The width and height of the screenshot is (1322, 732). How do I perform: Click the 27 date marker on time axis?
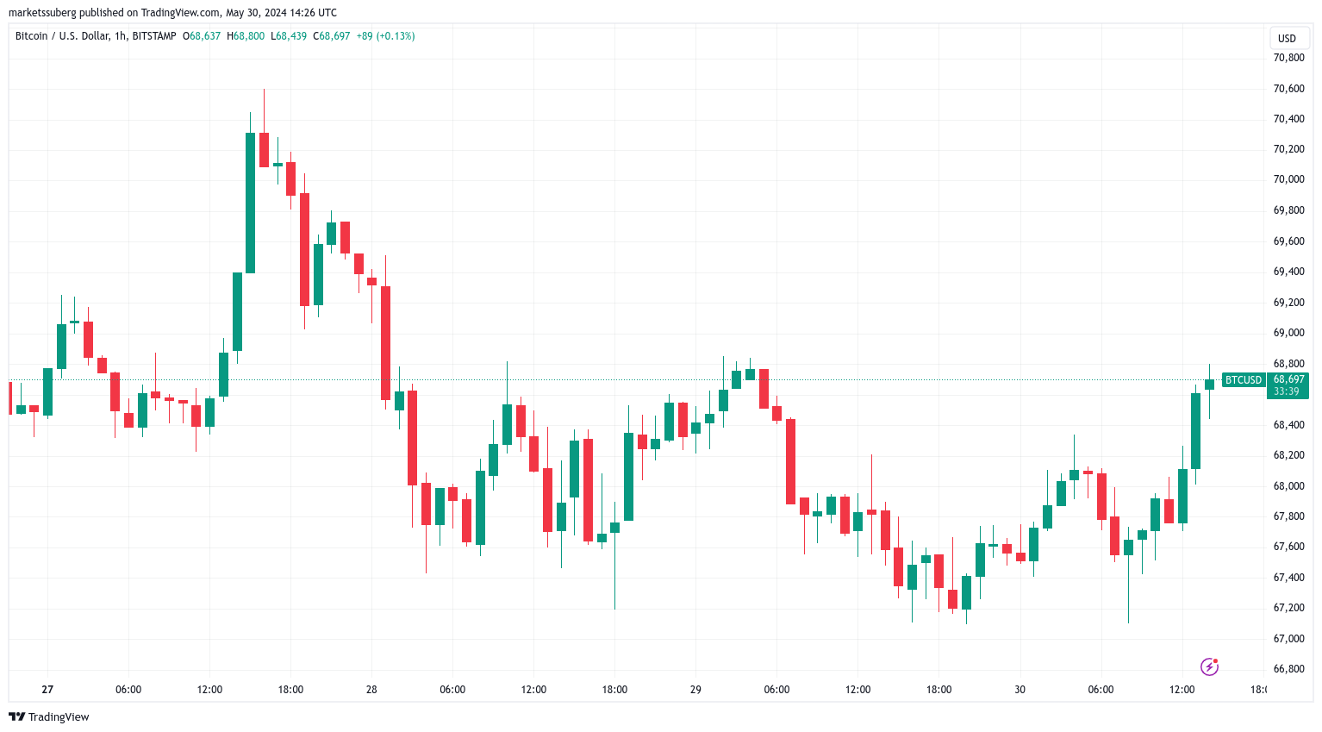(x=47, y=690)
